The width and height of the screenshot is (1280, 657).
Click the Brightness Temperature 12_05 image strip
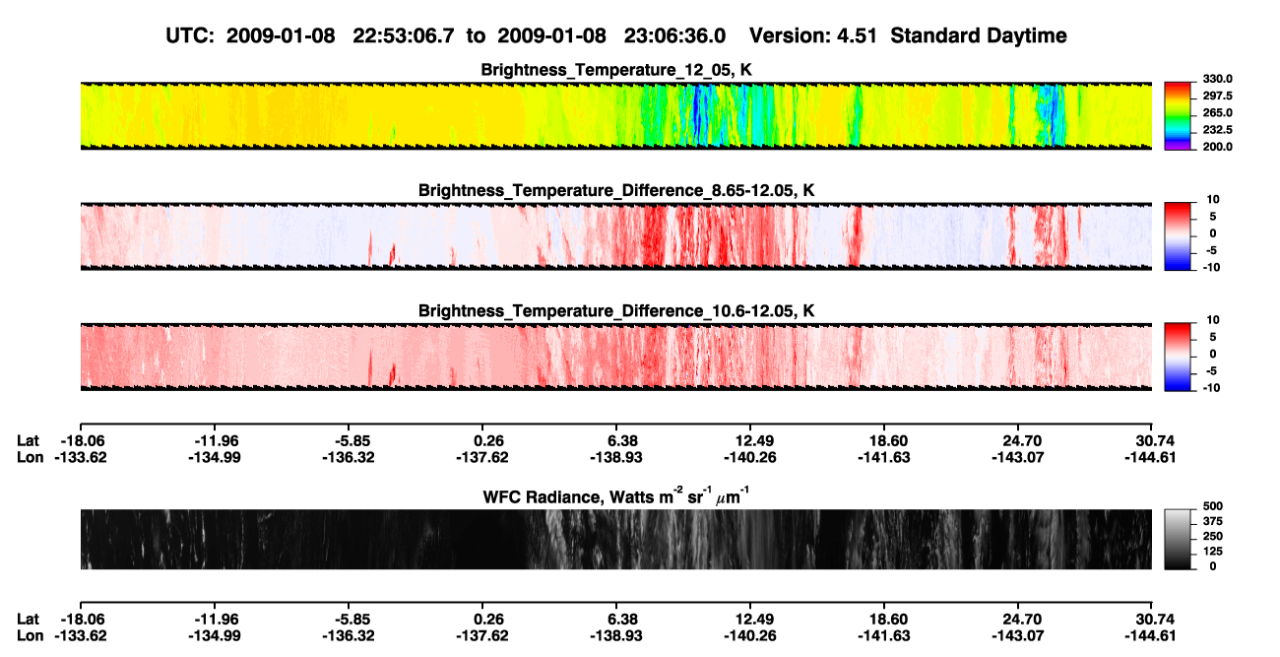click(615, 116)
